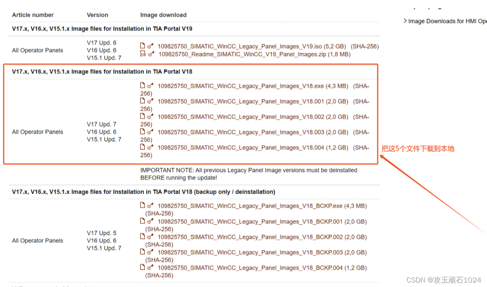The height and width of the screenshot is (287, 487).
Task: Select the V17 Upd. 7 version text
Action: pos(102,124)
